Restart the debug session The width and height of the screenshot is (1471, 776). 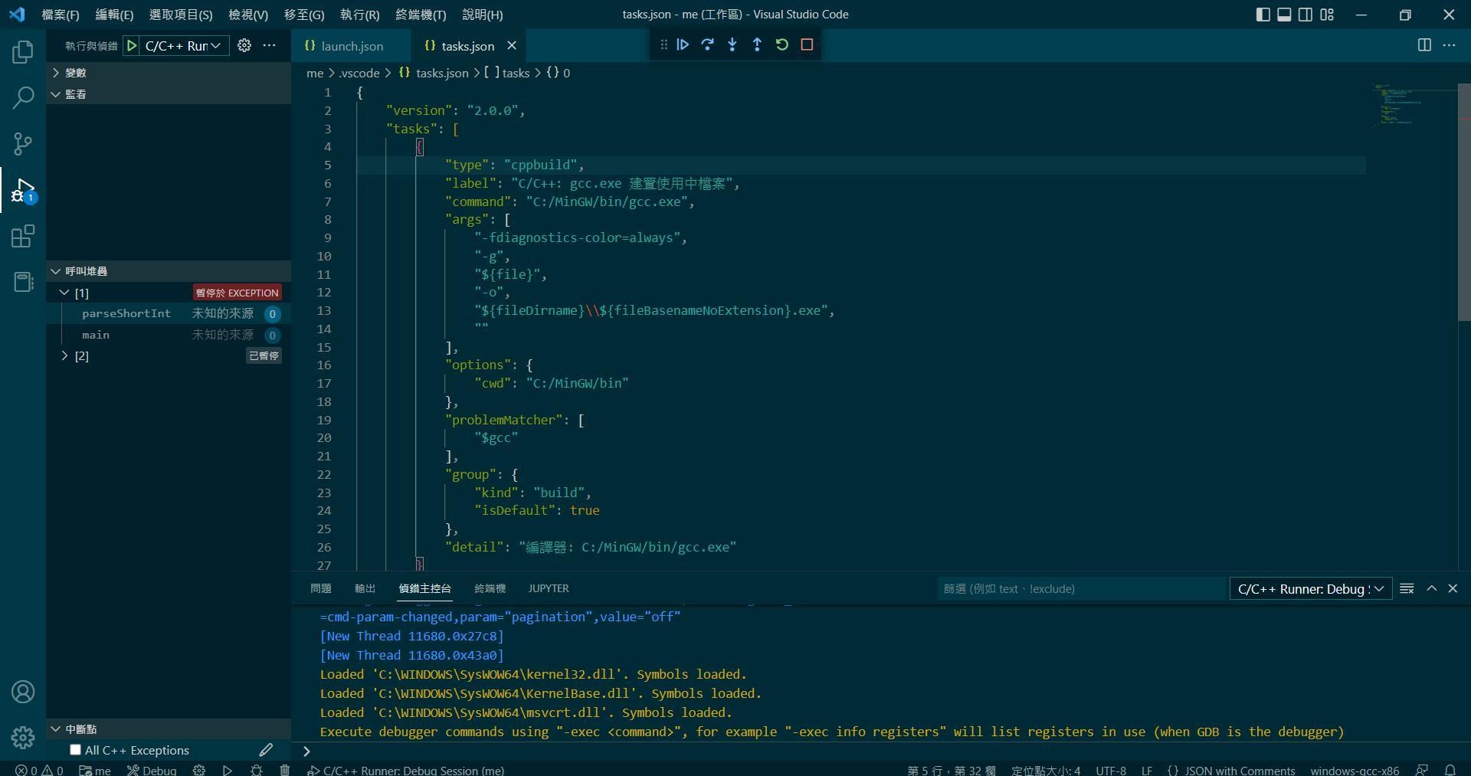coord(781,44)
